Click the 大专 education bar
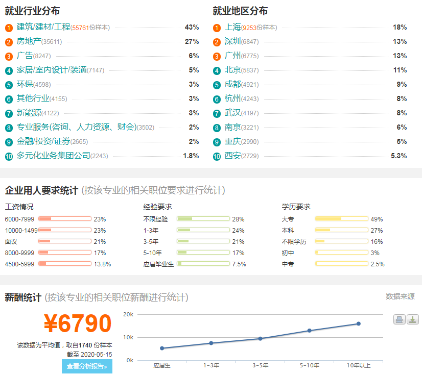 342,219
